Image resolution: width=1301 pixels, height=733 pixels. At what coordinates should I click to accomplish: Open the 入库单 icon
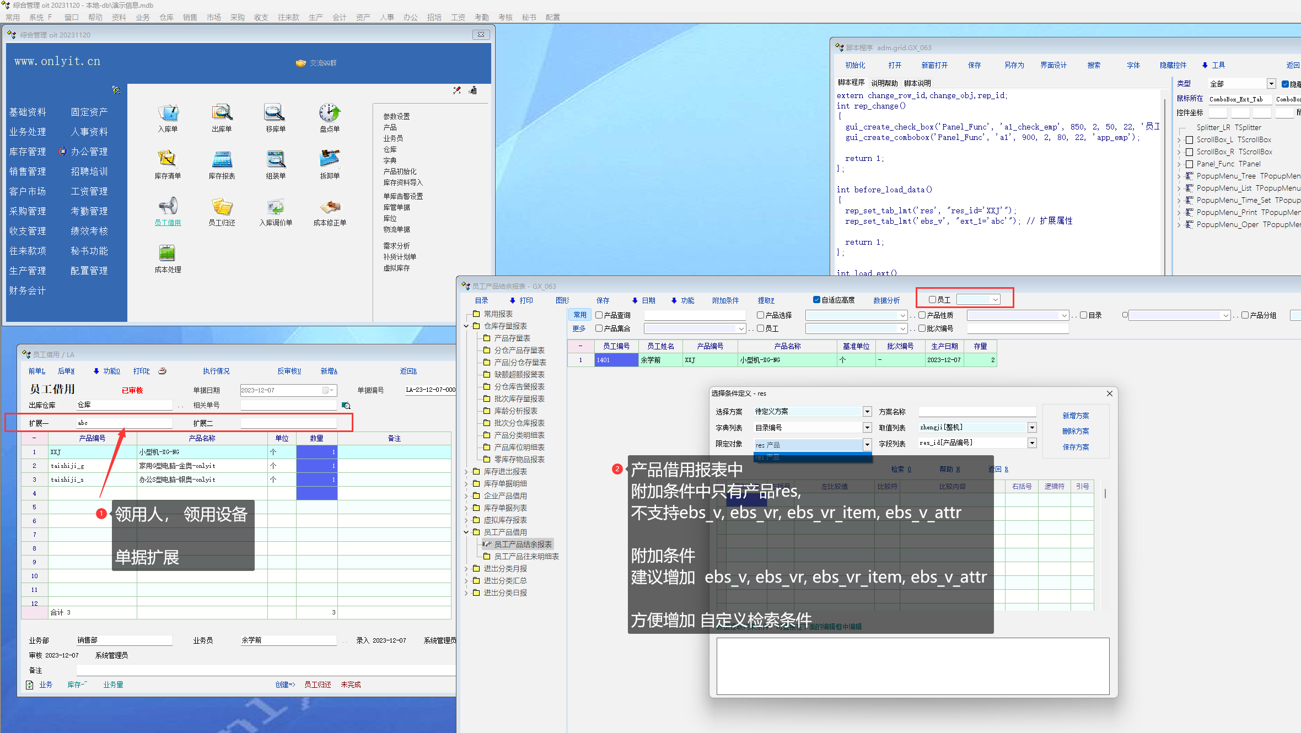coord(168,114)
